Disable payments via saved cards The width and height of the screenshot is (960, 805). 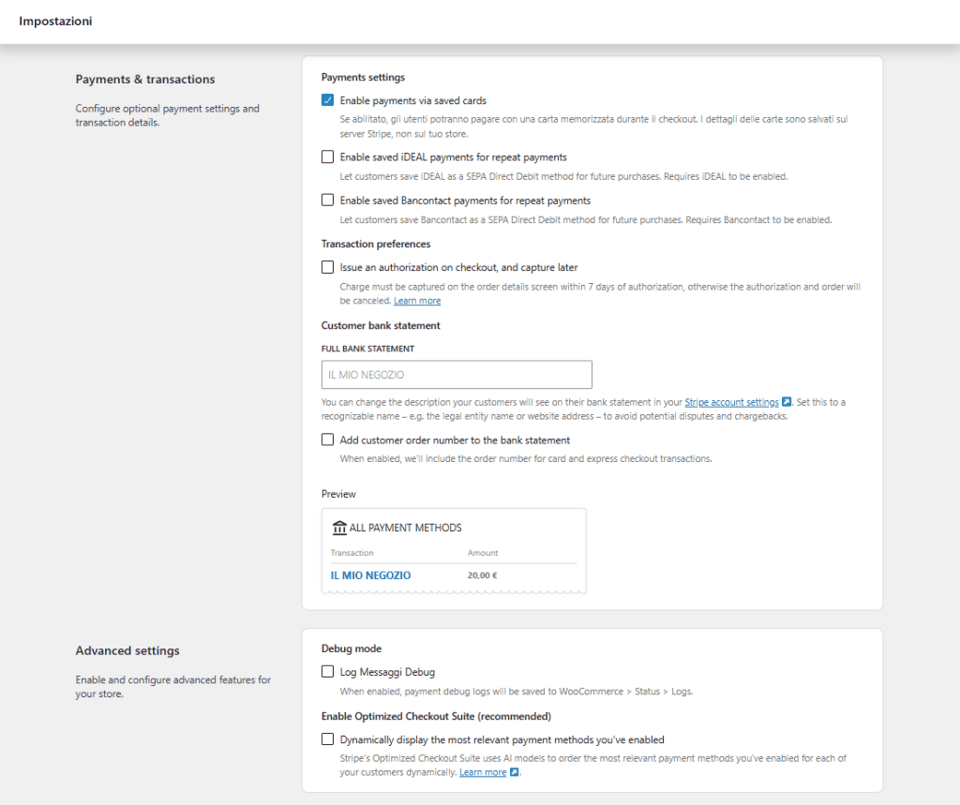(x=327, y=100)
